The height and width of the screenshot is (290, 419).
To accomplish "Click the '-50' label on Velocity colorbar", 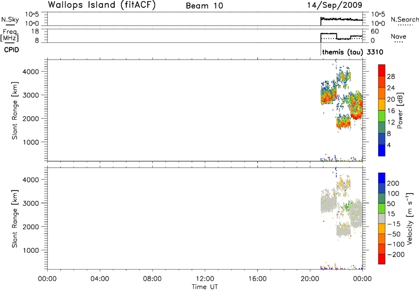I will 394,234.
